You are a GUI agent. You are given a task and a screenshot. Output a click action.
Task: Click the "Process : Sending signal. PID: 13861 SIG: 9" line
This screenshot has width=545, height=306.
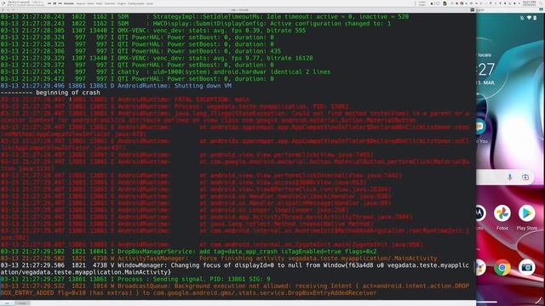point(135,280)
